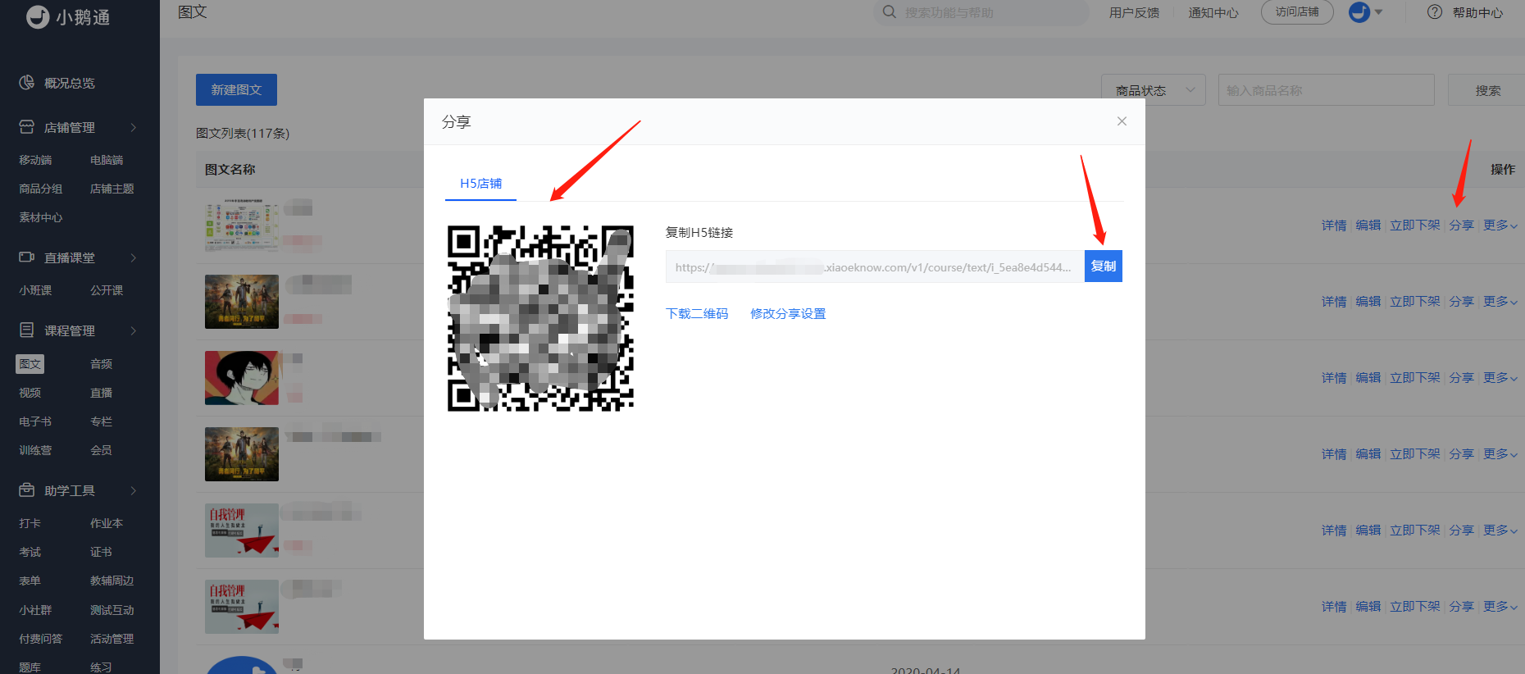Click 详情 in the first row
Viewport: 1525px width, 674px height.
tap(1334, 225)
